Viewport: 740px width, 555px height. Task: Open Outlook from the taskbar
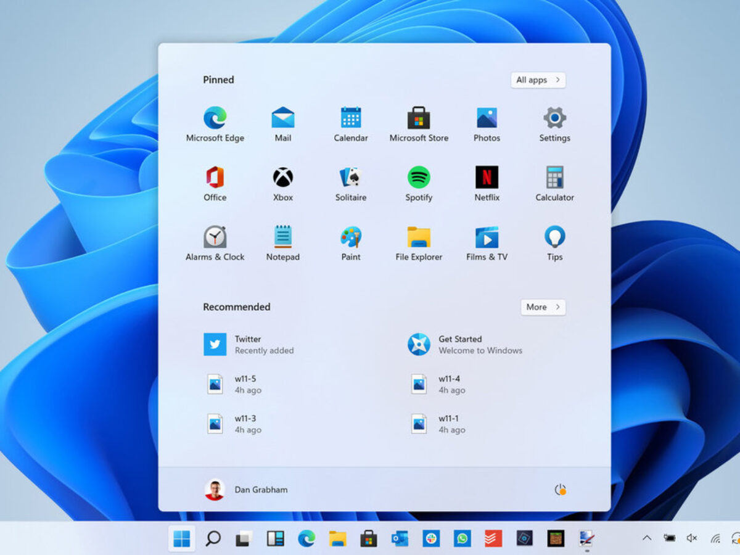(x=400, y=538)
